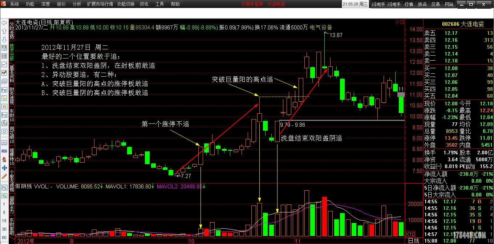Viewport: 494px width, 244px height.
Task: Open the 扩展市场行情 menu
Action: tap(100, 4)
